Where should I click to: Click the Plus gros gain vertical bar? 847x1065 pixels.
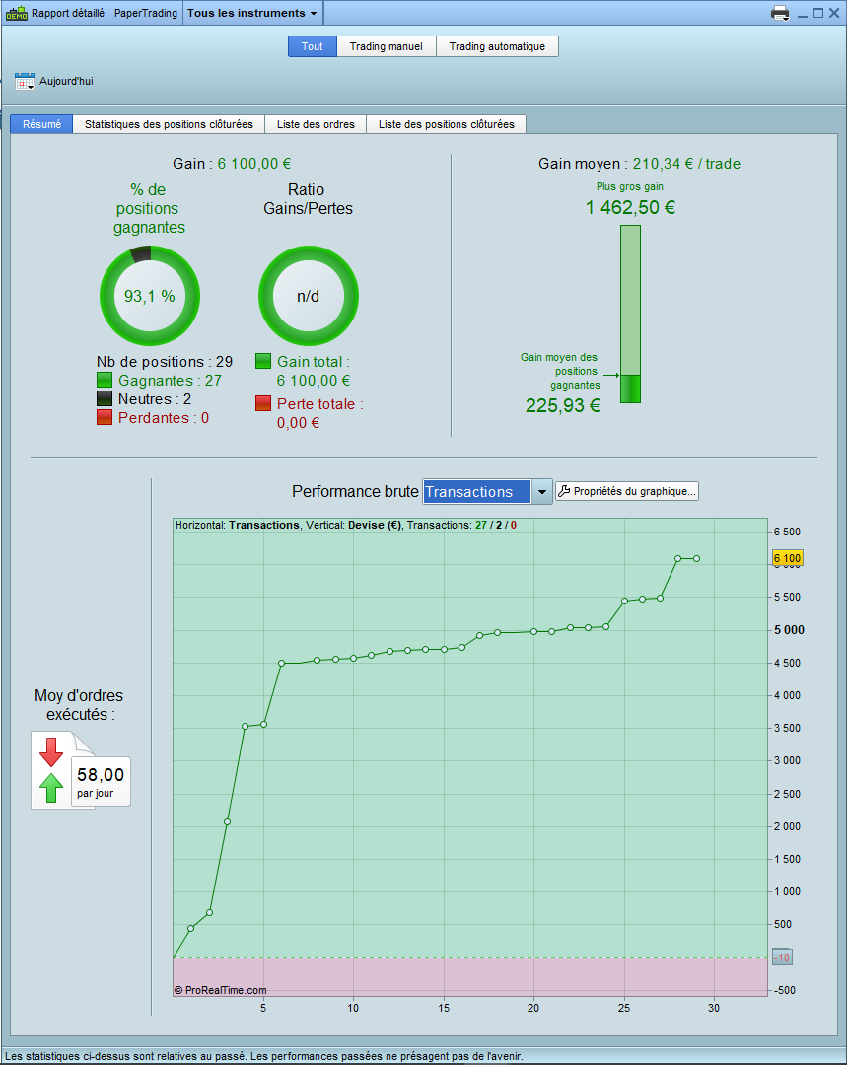[630, 314]
